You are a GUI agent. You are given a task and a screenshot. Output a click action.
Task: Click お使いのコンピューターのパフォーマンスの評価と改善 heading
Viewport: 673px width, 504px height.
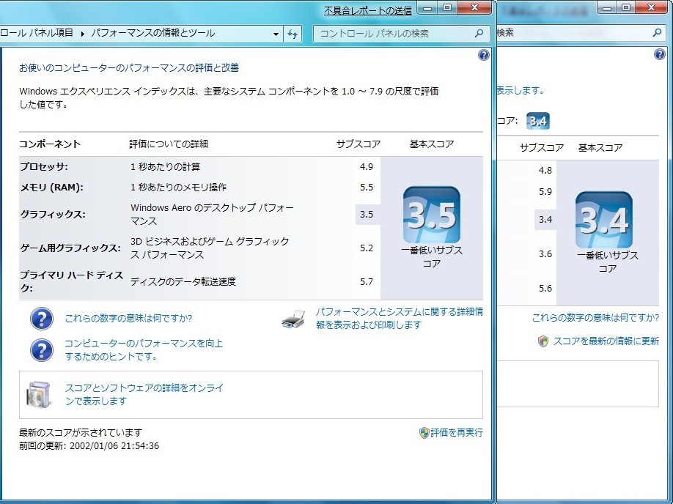(129, 68)
